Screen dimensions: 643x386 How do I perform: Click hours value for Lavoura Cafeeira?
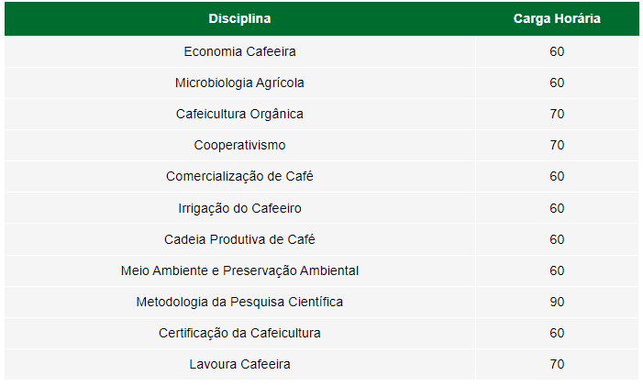(x=557, y=364)
